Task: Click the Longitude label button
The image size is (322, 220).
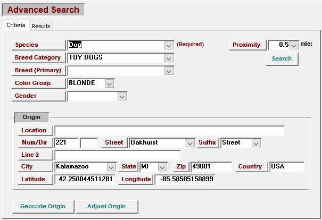Action: click(136, 180)
